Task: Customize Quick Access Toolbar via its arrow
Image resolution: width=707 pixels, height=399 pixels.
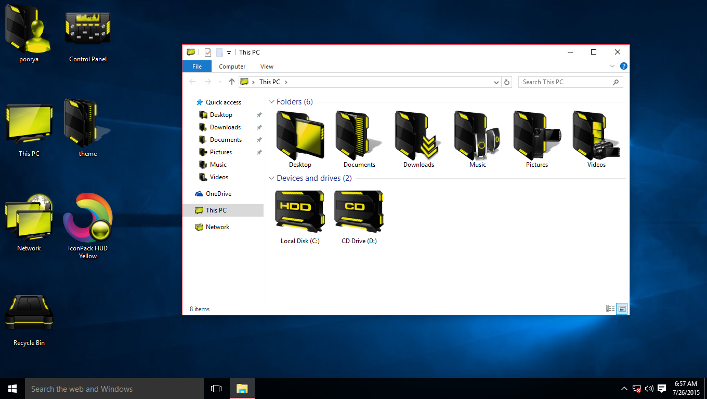Action: coord(228,52)
